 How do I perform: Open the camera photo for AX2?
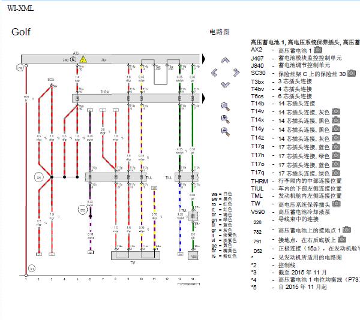click(318, 50)
